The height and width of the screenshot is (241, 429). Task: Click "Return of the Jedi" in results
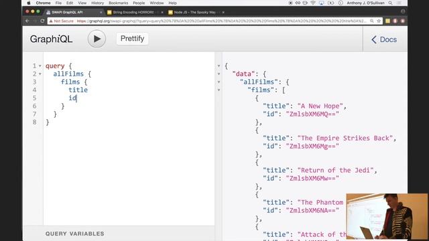click(x=335, y=170)
